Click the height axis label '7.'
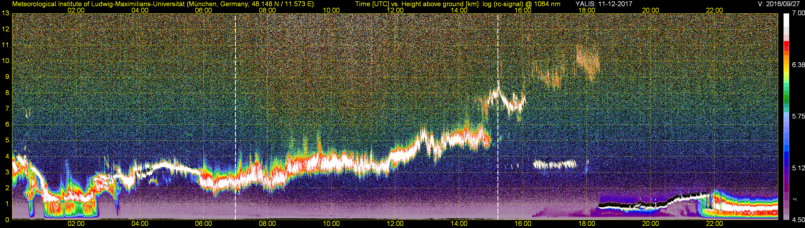805x228 pixels. click(8, 109)
